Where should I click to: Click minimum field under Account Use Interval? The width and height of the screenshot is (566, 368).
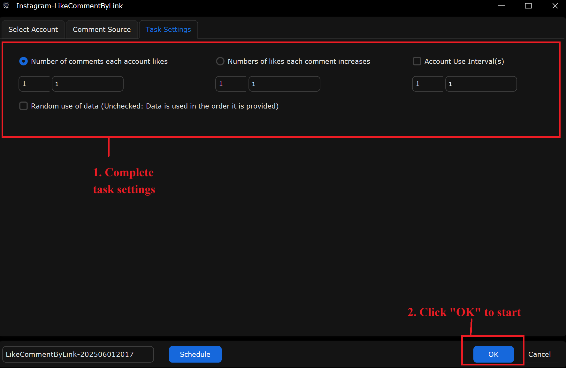coord(428,84)
